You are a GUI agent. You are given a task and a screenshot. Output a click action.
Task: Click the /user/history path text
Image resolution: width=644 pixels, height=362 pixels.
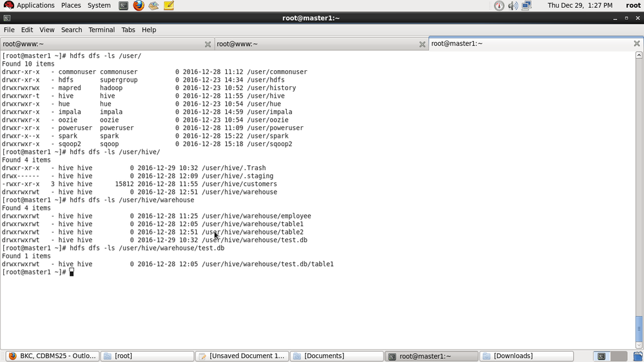tap(271, 88)
